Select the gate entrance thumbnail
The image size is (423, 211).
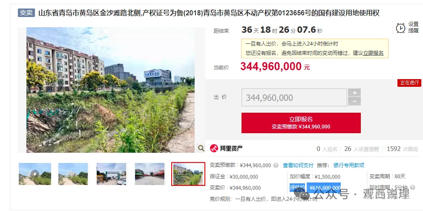111,174
